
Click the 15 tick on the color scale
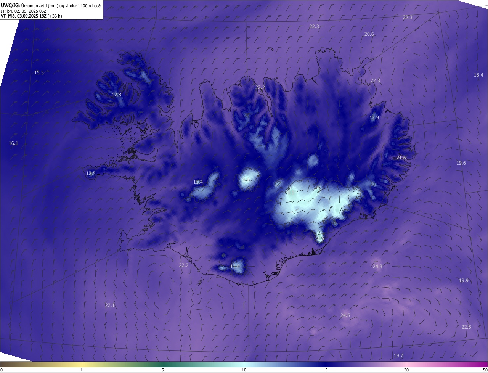(x=325, y=370)
